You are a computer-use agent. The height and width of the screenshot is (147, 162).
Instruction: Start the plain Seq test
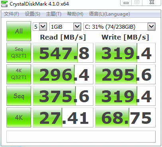(x=19, y=96)
